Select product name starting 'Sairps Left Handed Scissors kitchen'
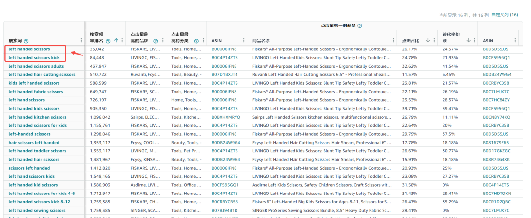Viewport: 531px width, 218px height. point(322,117)
